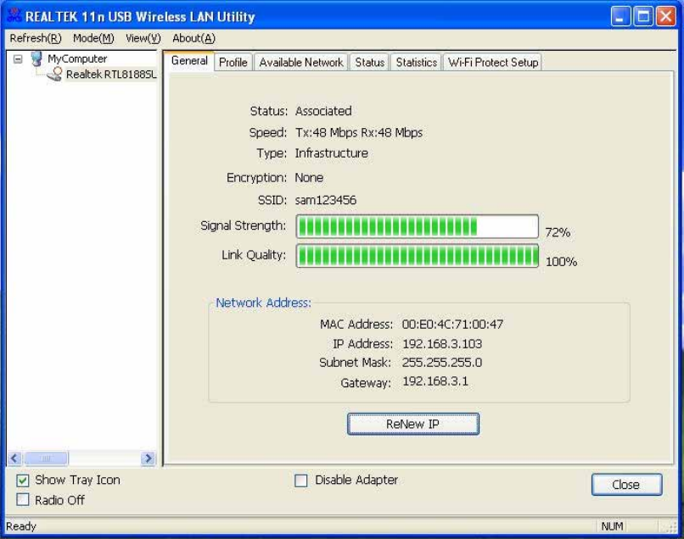Click NUM indicator in status bar

click(612, 526)
